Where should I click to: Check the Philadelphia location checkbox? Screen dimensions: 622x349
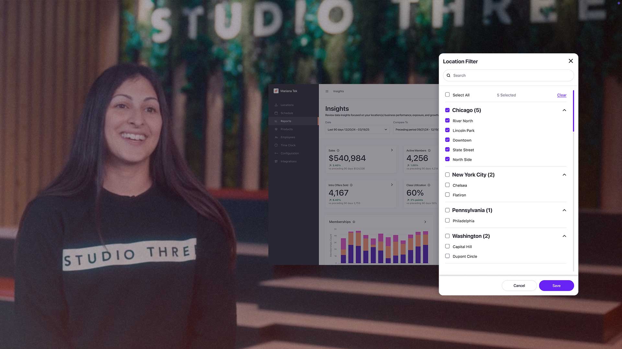(x=447, y=221)
